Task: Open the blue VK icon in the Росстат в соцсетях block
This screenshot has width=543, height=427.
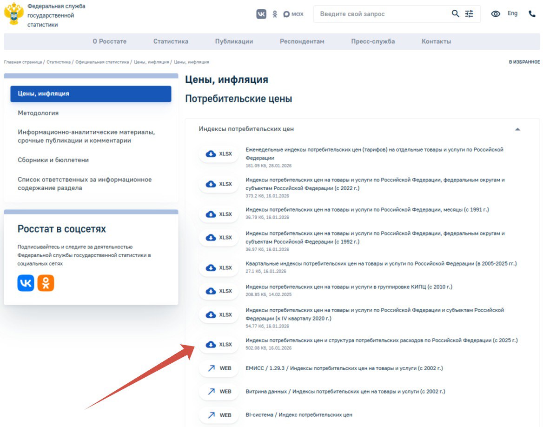Action: (26, 283)
